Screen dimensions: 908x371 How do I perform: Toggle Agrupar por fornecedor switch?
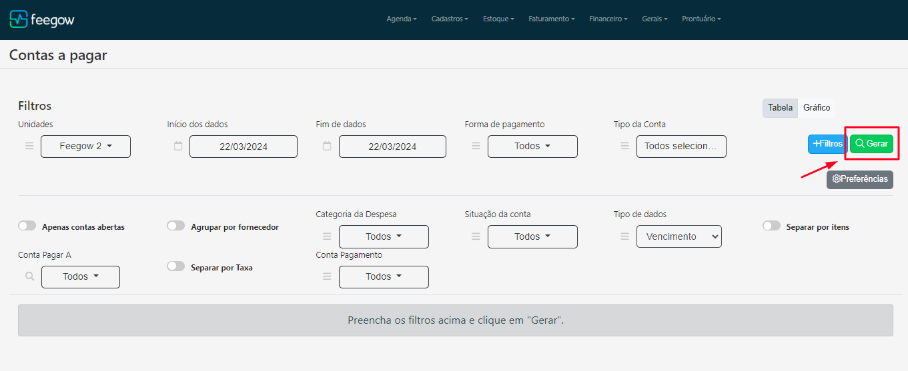click(176, 226)
